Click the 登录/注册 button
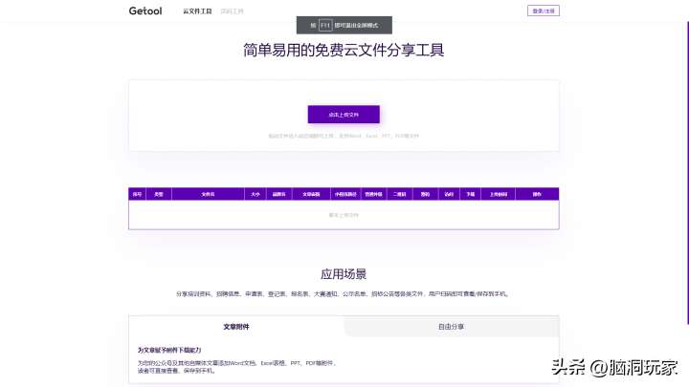689x387 pixels. [544, 11]
